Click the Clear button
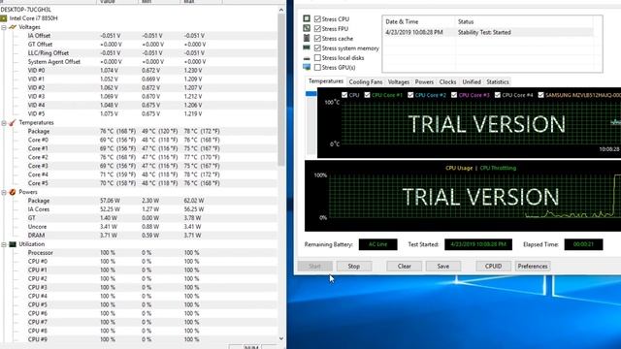Screen dimensions: 621x349 pyautogui.click(x=404, y=267)
